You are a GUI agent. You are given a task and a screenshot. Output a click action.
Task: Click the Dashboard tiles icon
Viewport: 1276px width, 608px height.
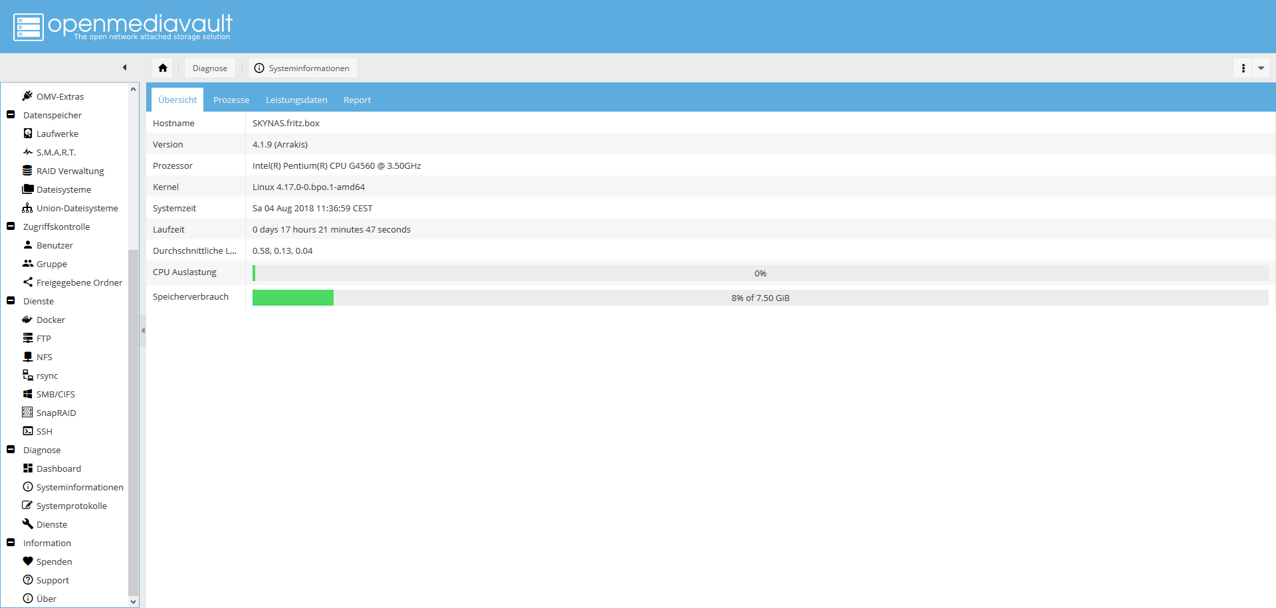[27, 468]
